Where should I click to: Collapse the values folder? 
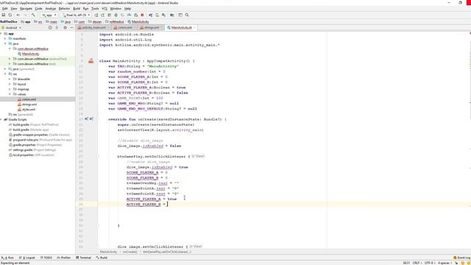point(10,94)
